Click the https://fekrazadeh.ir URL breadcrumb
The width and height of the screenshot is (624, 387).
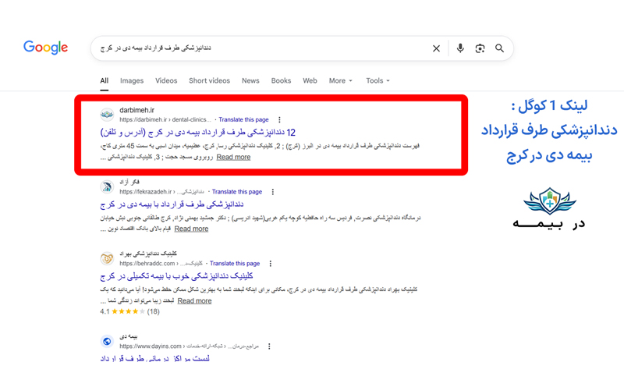tap(161, 191)
